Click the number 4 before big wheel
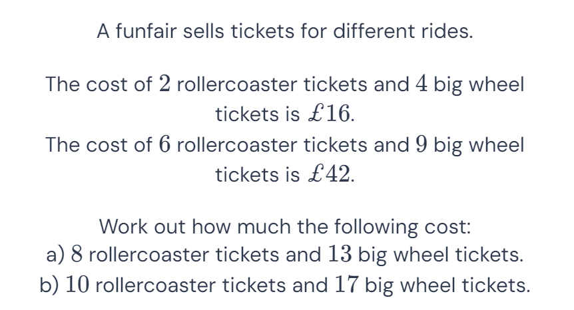 (x=422, y=84)
